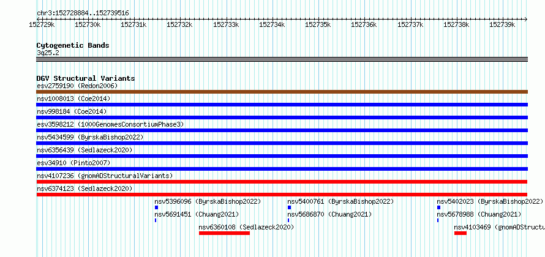Click the 152732k ruler position
This screenshot has height=257, width=545.
pos(179,24)
